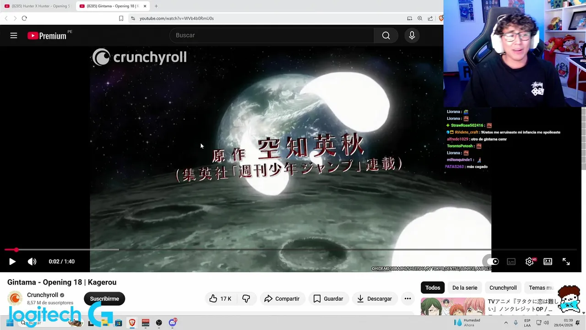
Task: Cast/install icon in address bar
Action: pyautogui.click(x=410, y=18)
